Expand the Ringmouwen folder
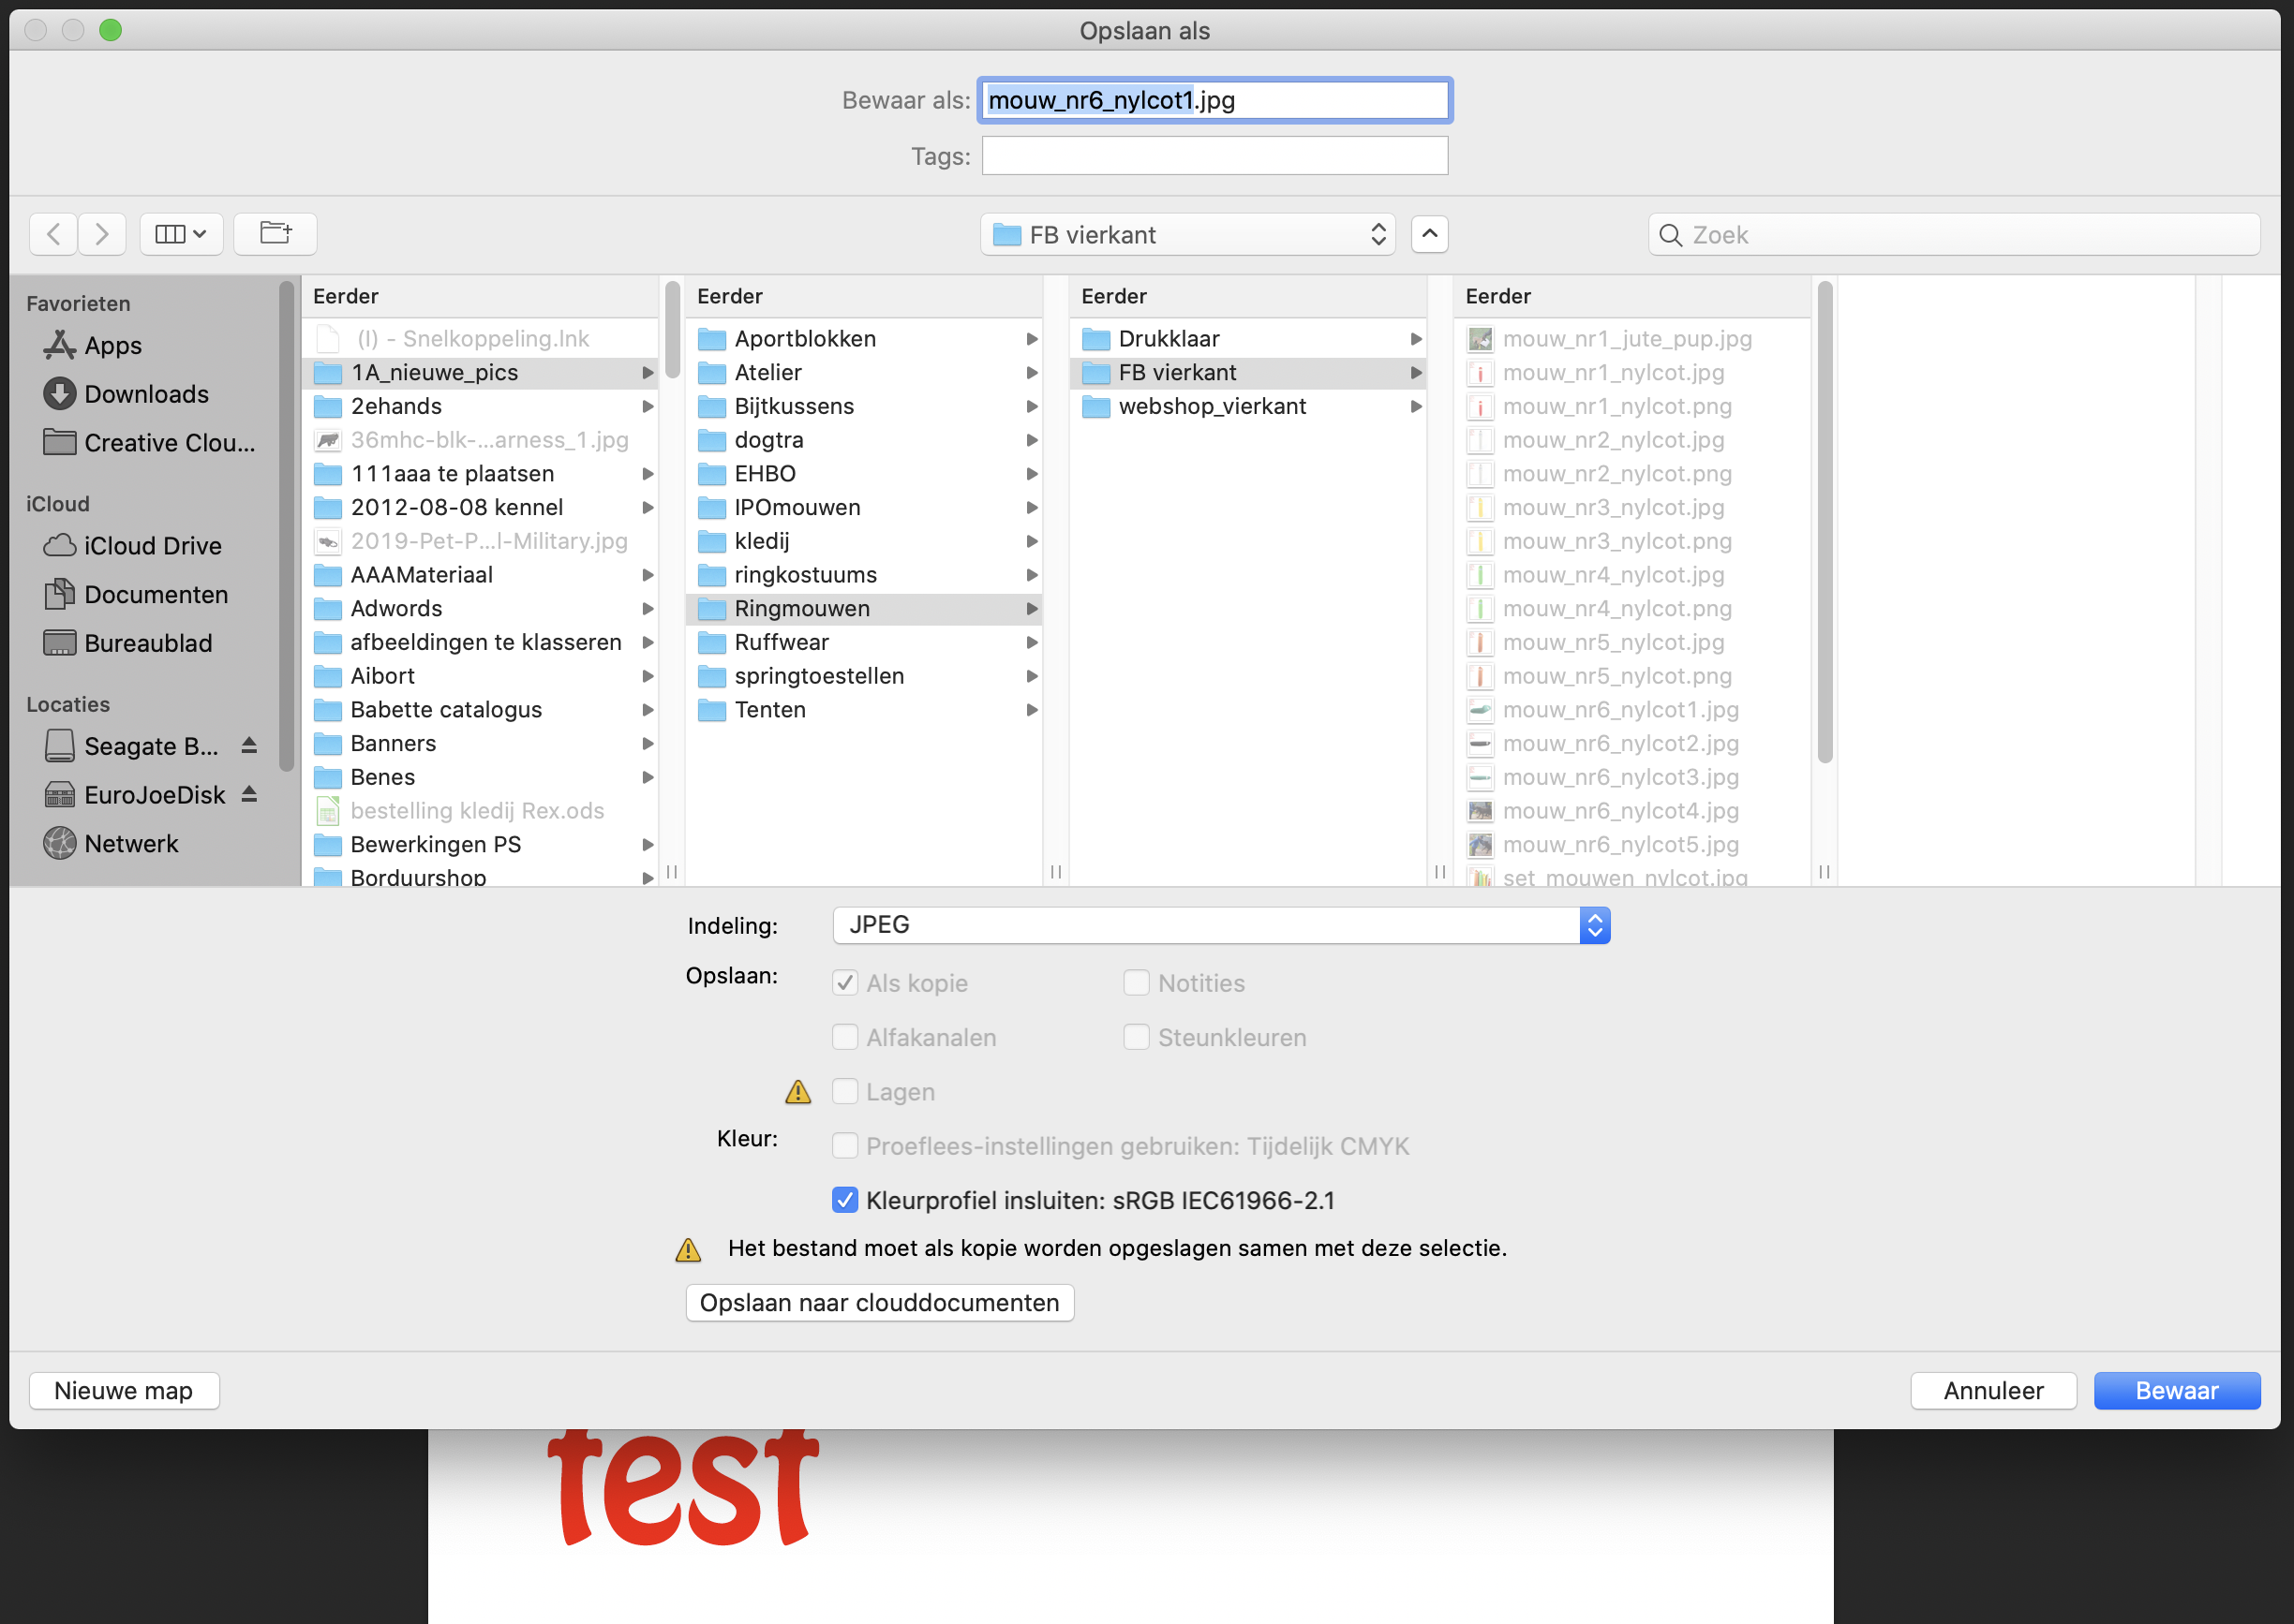The image size is (2294, 1624). click(x=1027, y=608)
